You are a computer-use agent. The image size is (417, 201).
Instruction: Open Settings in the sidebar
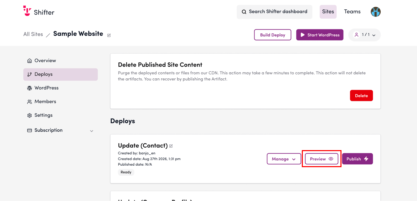click(x=61, y=115)
